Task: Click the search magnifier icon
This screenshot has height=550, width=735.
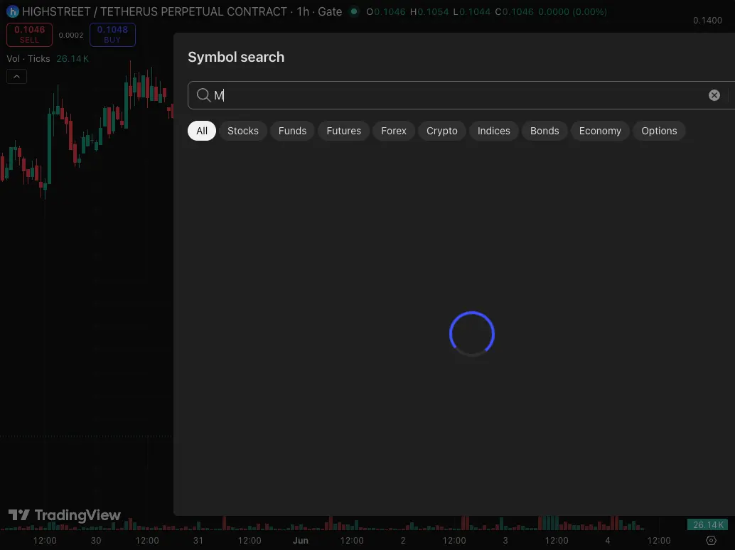Action: pos(203,95)
